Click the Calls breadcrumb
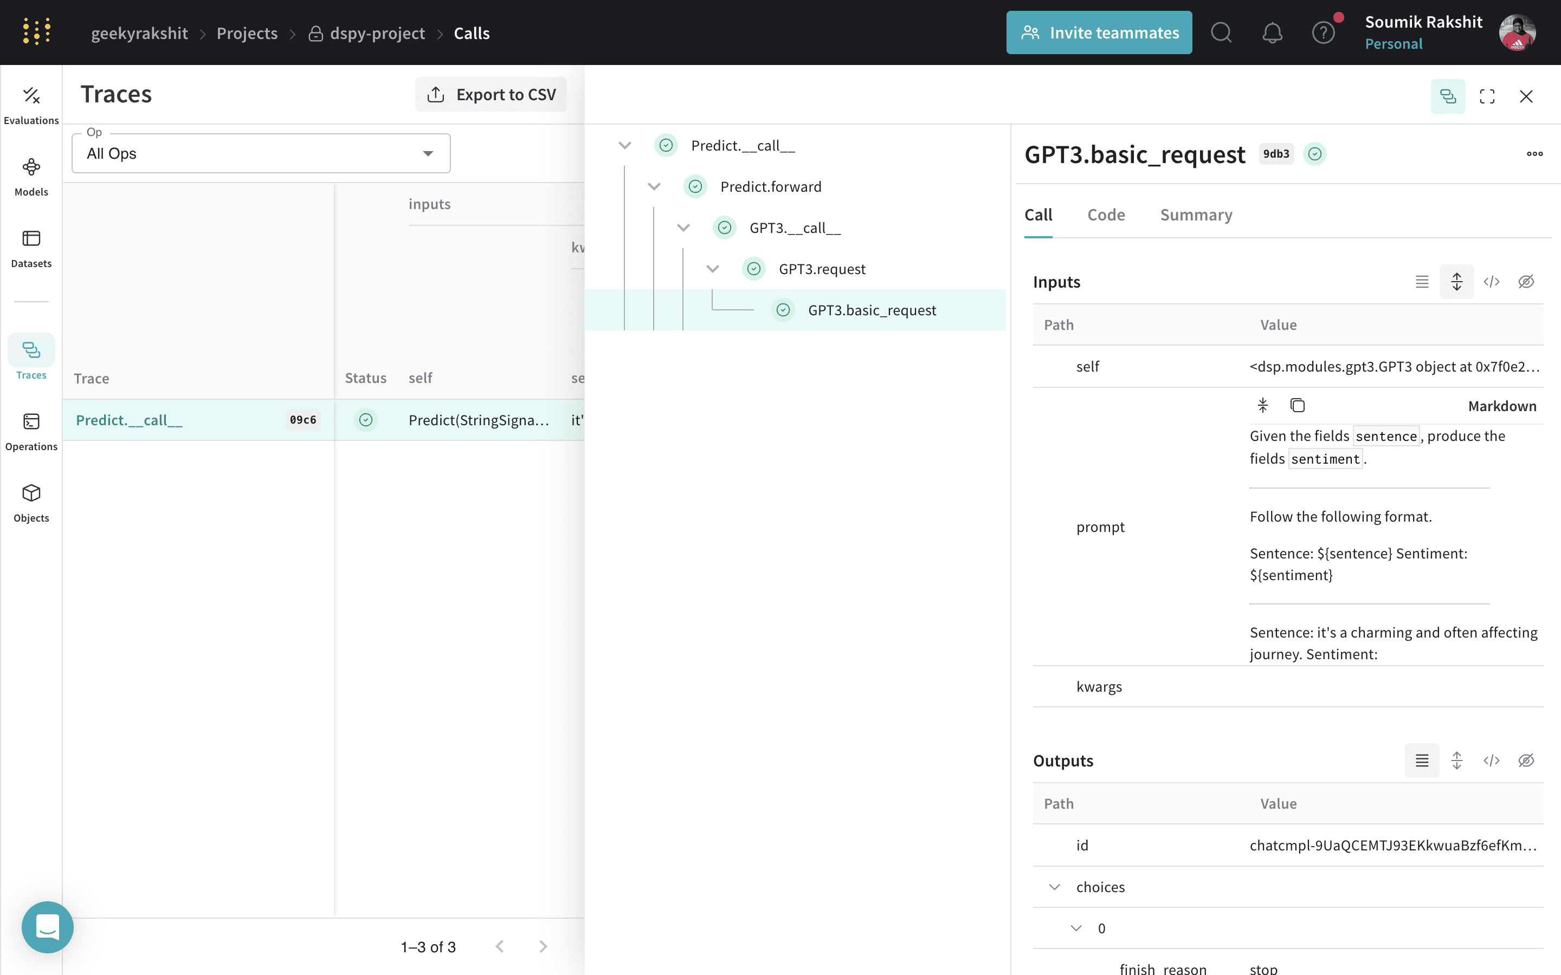The image size is (1561, 975). coord(472,33)
